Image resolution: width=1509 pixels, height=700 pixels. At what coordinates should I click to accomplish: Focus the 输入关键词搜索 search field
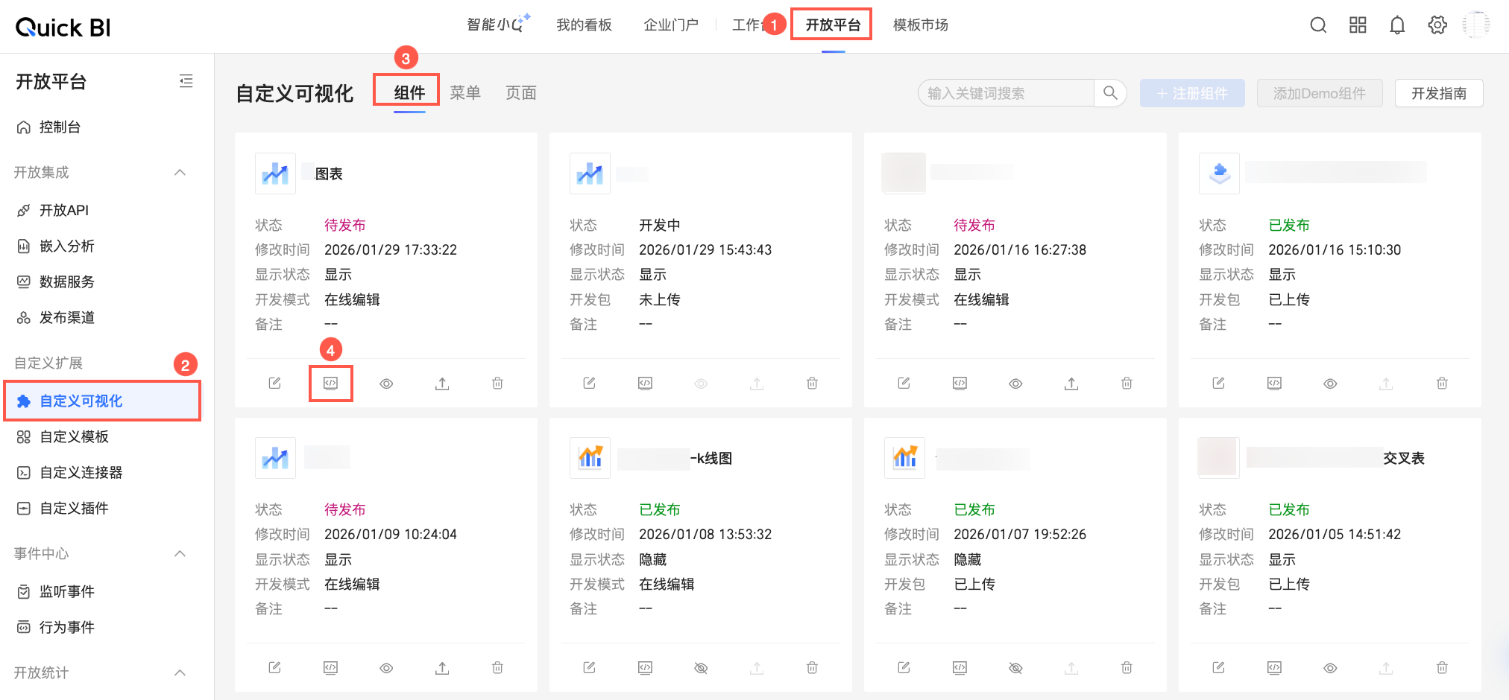point(1006,93)
